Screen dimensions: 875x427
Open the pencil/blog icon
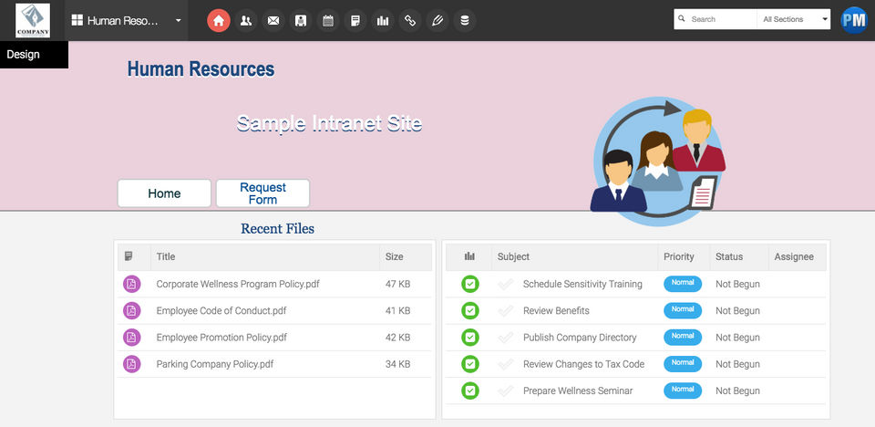point(437,21)
